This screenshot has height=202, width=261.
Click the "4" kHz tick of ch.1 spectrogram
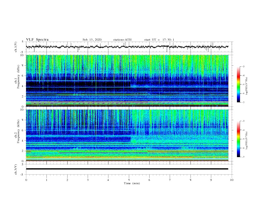(x=23, y=86)
